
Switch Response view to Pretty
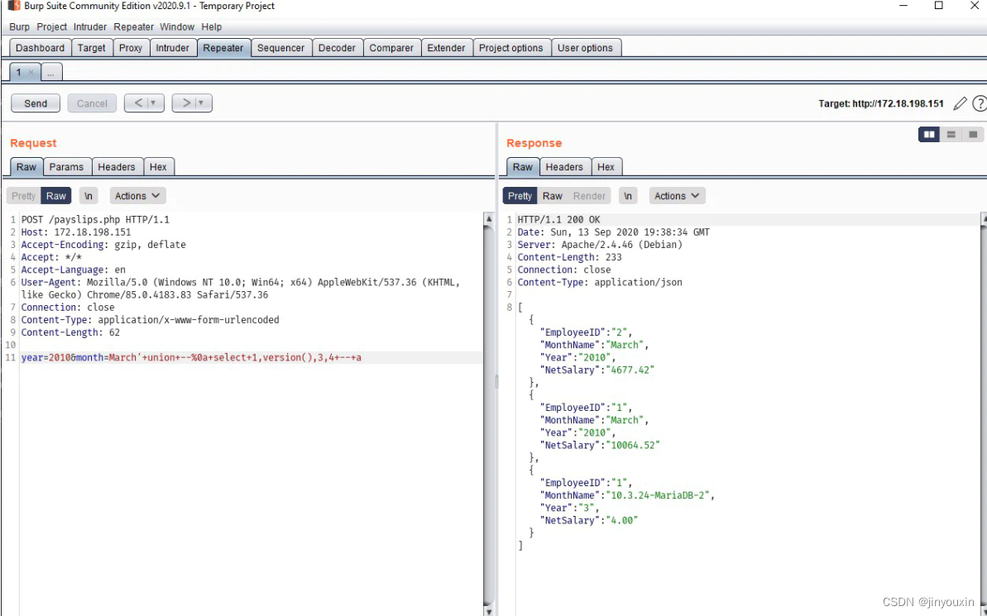point(520,196)
